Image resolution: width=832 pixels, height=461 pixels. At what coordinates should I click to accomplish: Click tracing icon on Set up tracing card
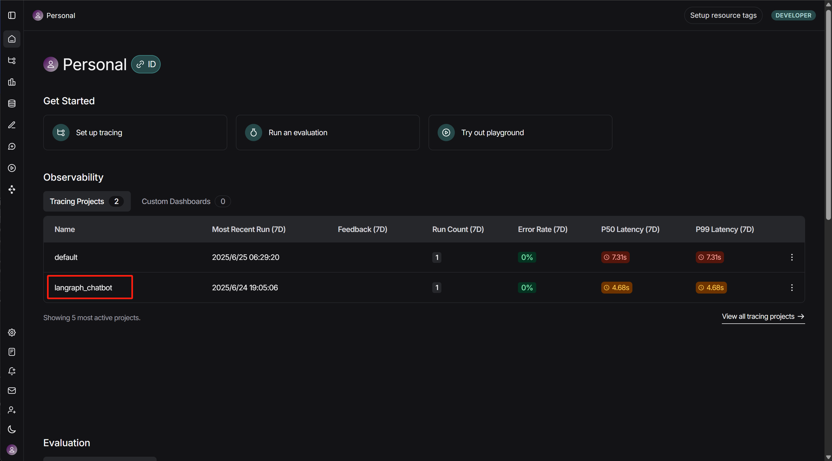pyautogui.click(x=61, y=133)
